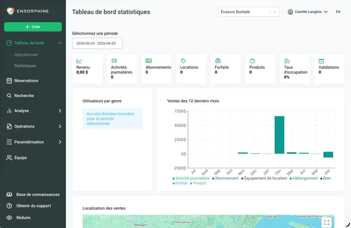
Task: Open Base de connaissances book icon
Action: [9, 194]
